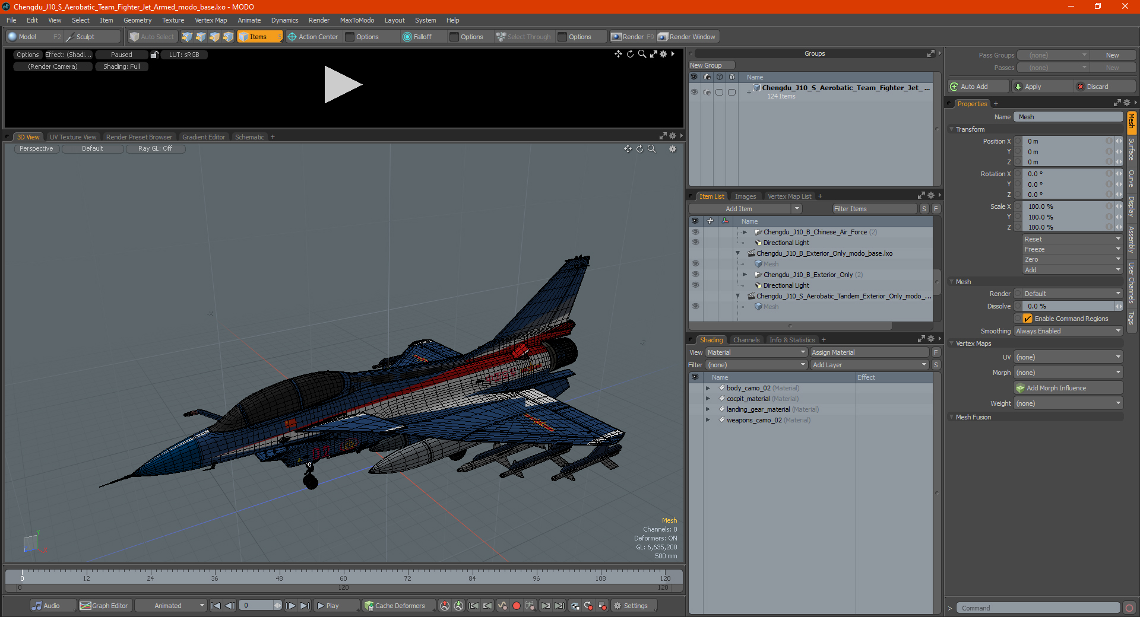Step to previous frame

click(230, 606)
